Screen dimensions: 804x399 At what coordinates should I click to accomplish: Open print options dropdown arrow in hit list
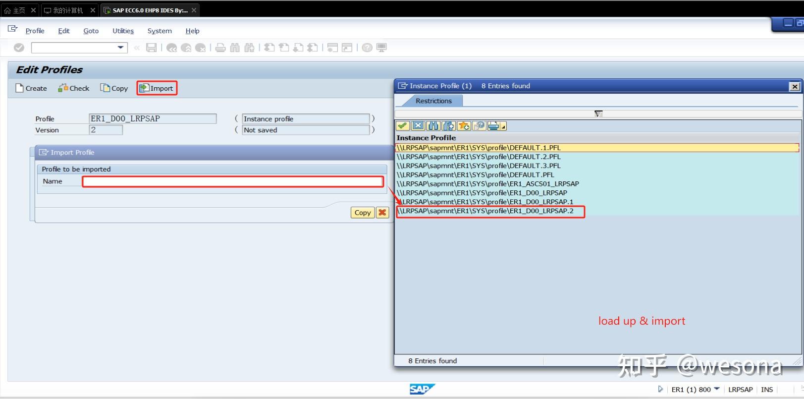tap(503, 126)
